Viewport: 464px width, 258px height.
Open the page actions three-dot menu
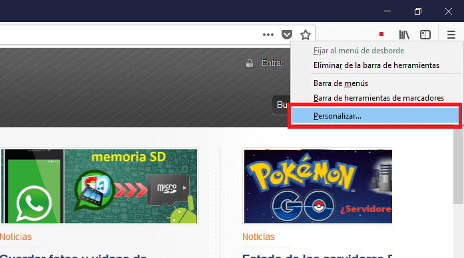coord(268,35)
